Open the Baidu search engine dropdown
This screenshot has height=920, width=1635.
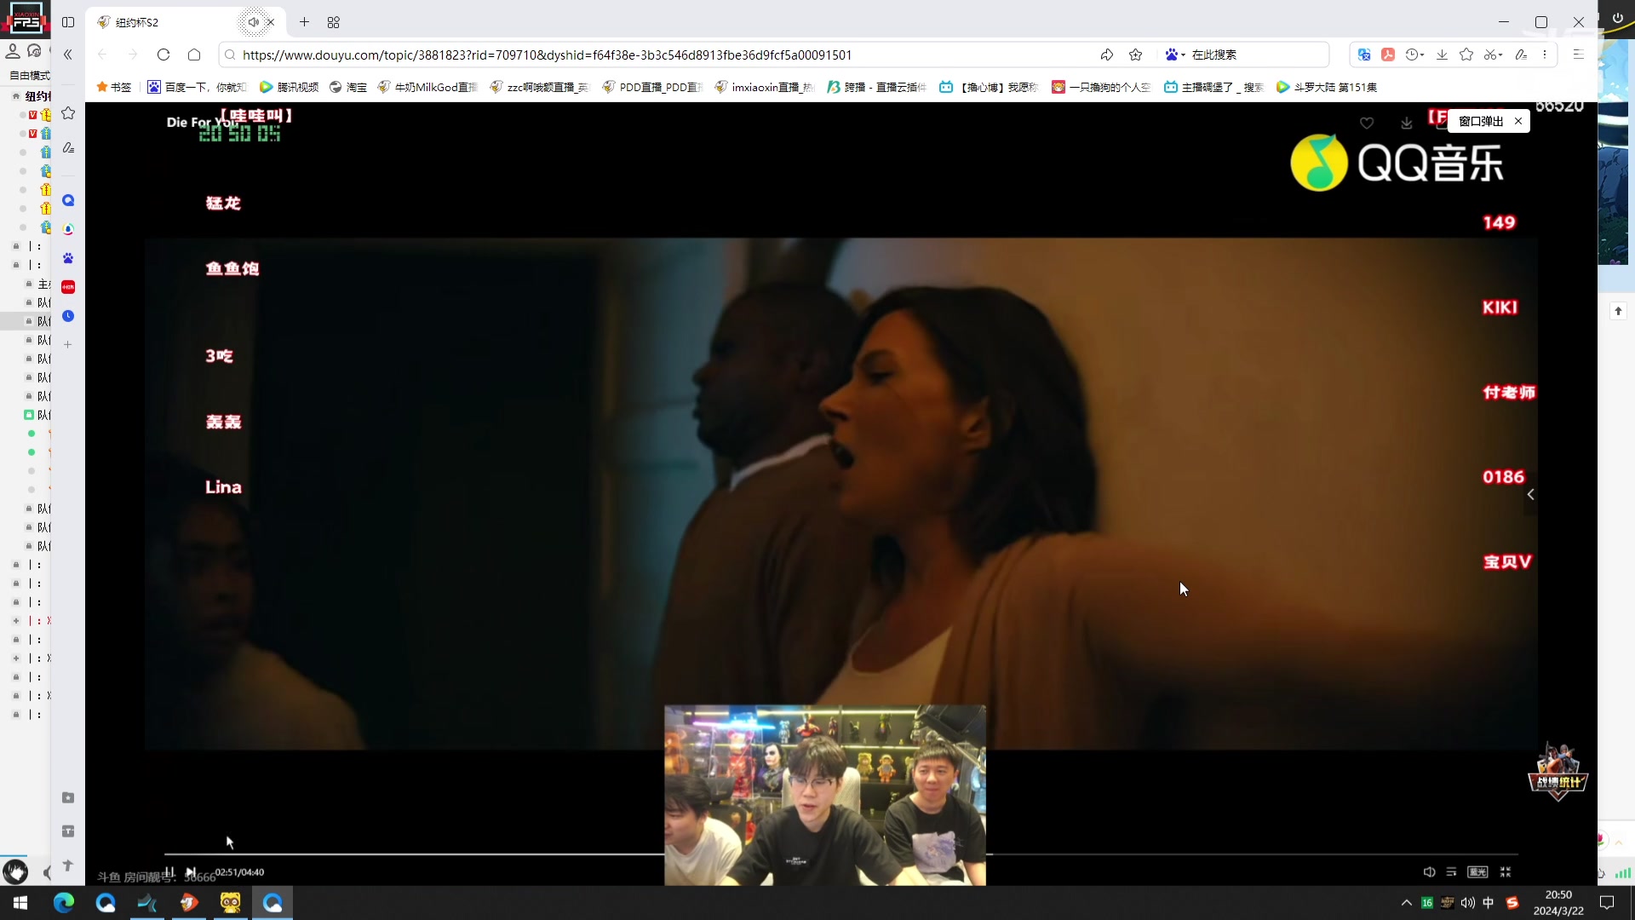(x=1175, y=55)
